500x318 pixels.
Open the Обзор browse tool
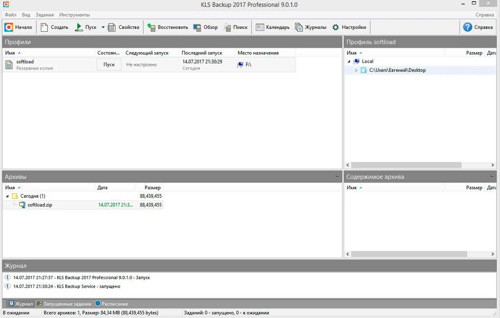pyautogui.click(x=205, y=27)
